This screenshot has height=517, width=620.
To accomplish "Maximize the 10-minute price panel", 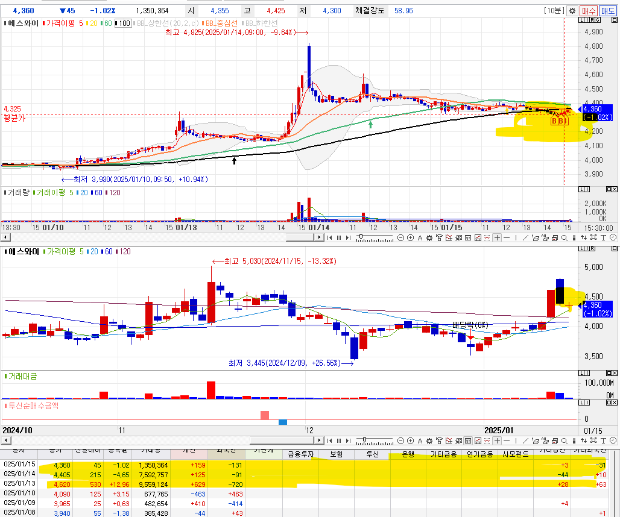I will 614,20.
